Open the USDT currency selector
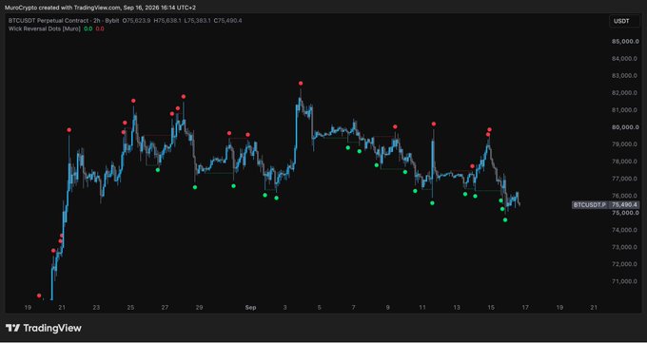 point(624,21)
